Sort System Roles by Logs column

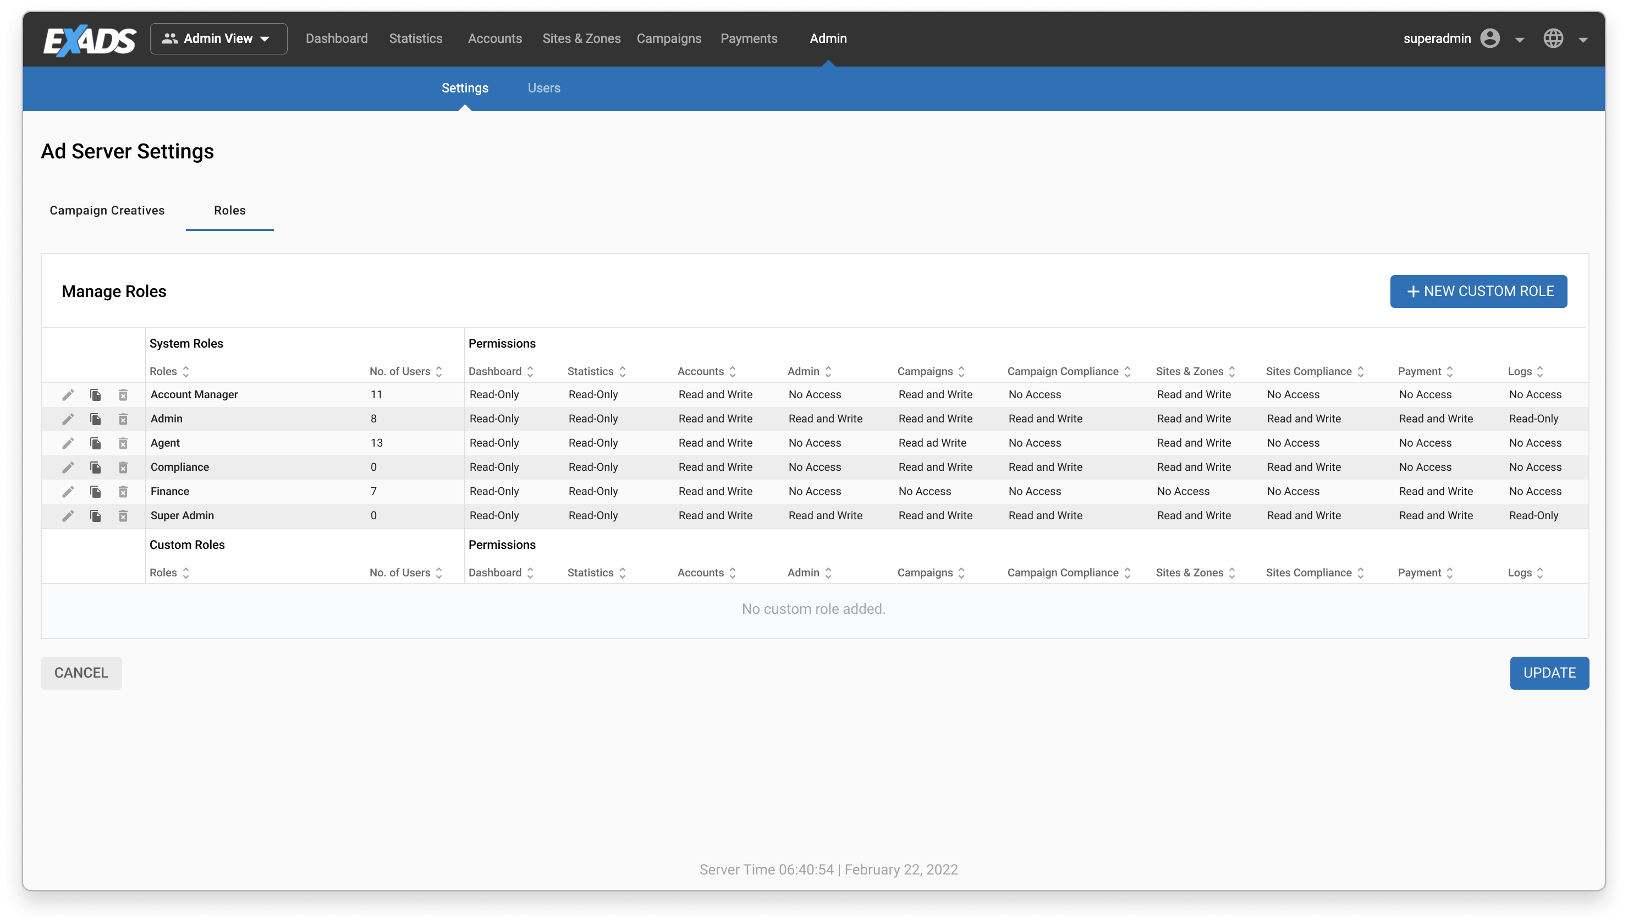point(1540,371)
